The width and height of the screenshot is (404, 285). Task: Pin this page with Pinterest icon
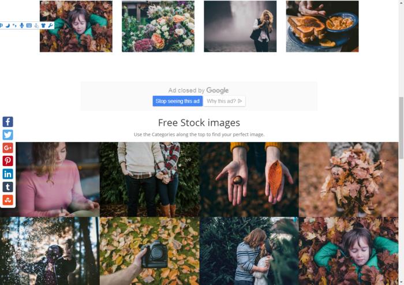8,161
